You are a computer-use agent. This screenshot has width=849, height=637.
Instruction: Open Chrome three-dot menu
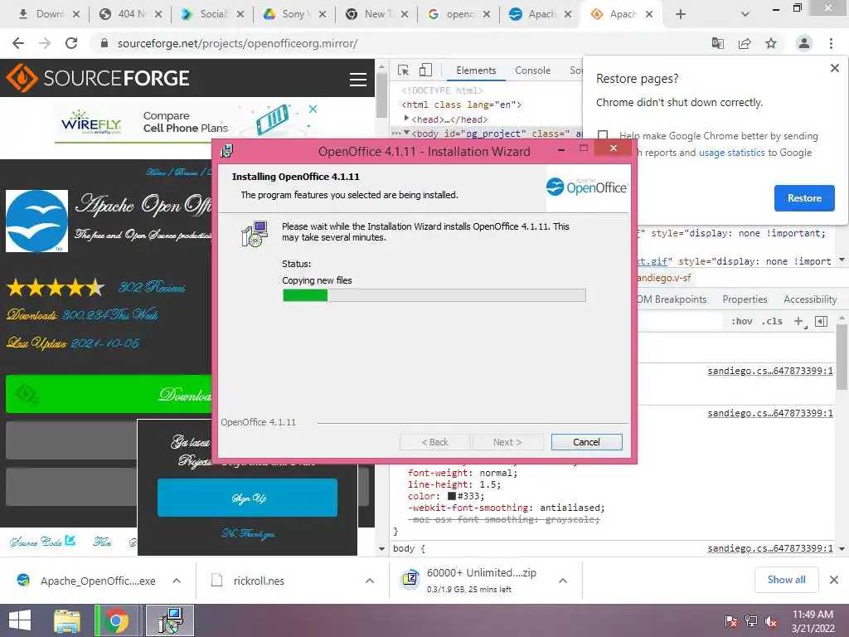pyautogui.click(x=831, y=43)
